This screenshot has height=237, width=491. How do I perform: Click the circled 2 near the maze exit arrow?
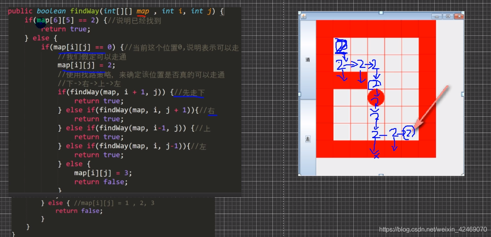[409, 132]
